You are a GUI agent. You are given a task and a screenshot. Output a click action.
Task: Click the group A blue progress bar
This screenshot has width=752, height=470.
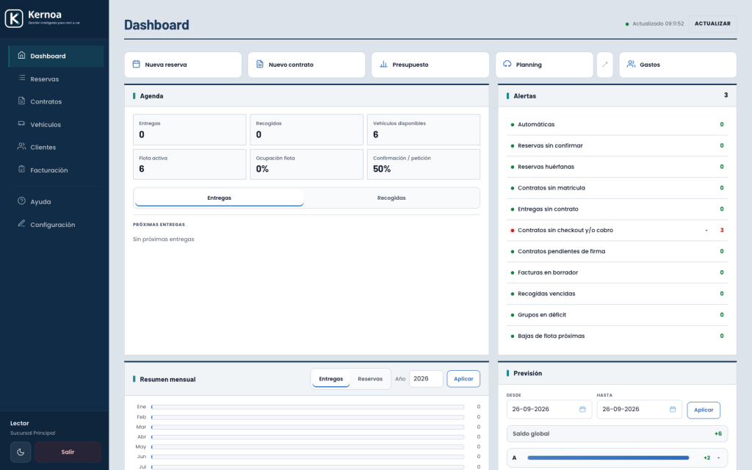608,458
